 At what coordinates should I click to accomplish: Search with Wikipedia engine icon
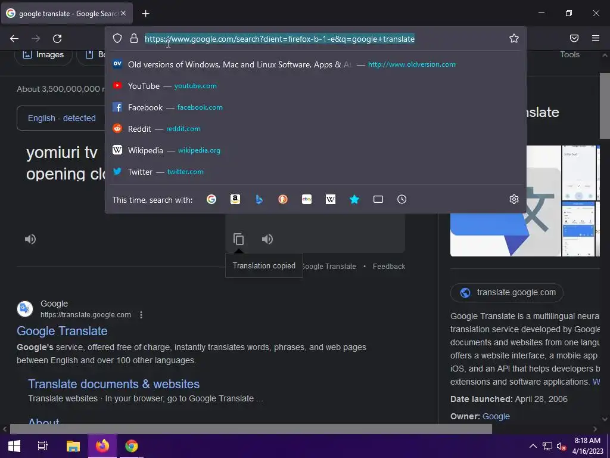[x=330, y=199]
